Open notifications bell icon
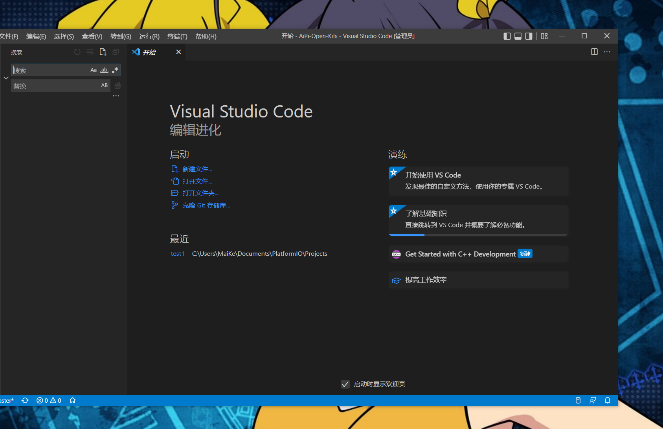Viewport: 663px width, 429px height. click(x=608, y=400)
